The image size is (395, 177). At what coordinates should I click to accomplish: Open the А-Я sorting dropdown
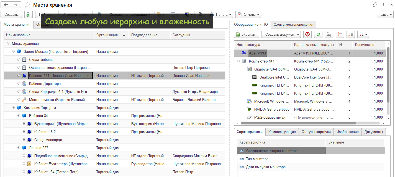point(363,34)
